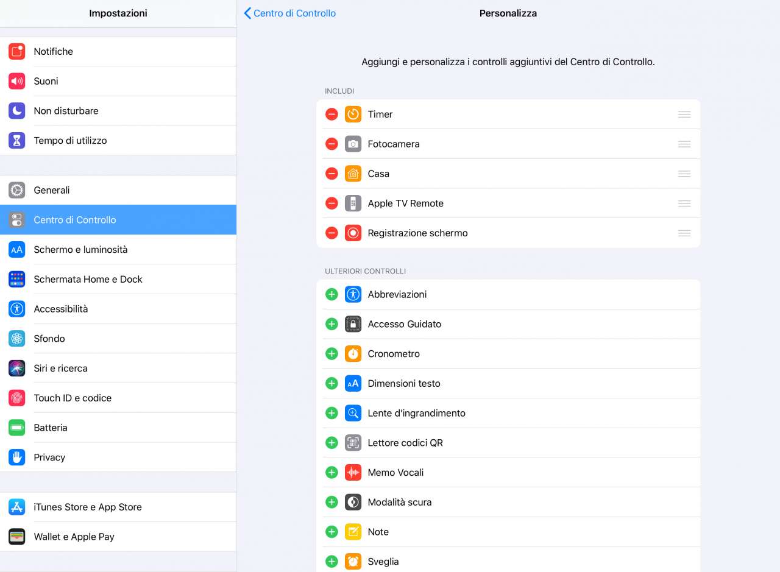Viewport: 780px width, 572px height.
Task: Tap the Siri e ricerca icon
Action: [x=17, y=369]
